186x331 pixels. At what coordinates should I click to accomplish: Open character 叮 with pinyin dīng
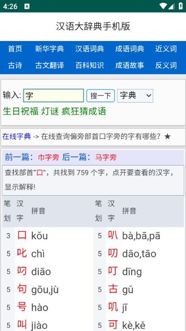coord(113,271)
